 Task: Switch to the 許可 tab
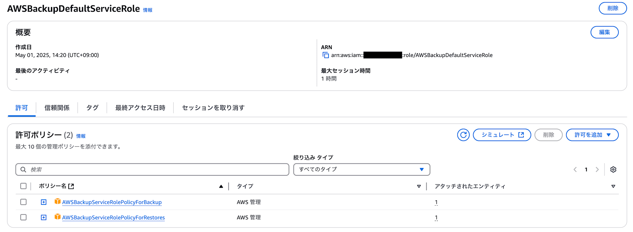click(x=22, y=108)
